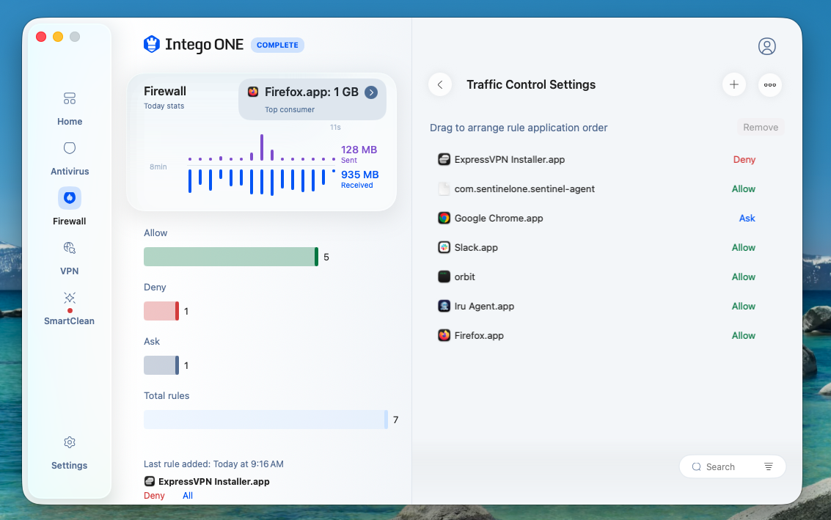This screenshot has width=831, height=520.
Task: Change Allow action for com.sentinelone.sentinel-agent
Action: [x=744, y=188]
